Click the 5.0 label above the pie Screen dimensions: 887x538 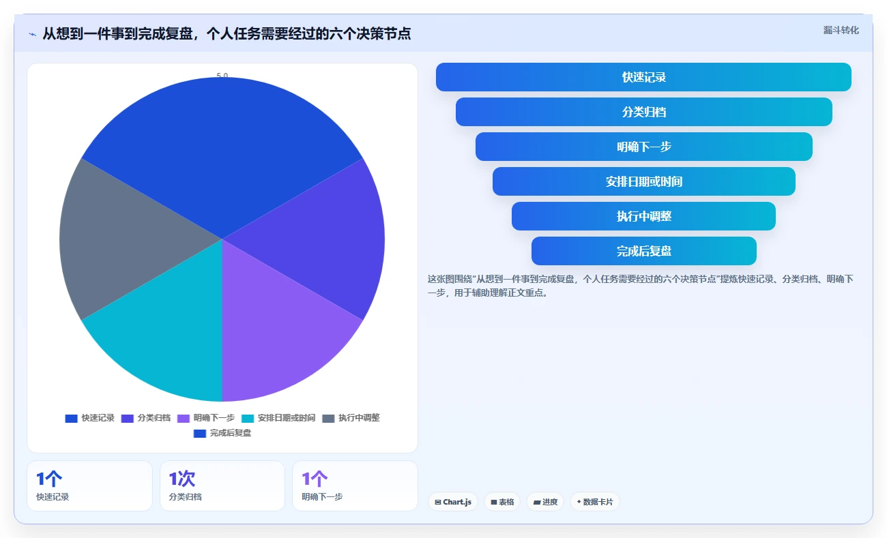click(x=222, y=76)
